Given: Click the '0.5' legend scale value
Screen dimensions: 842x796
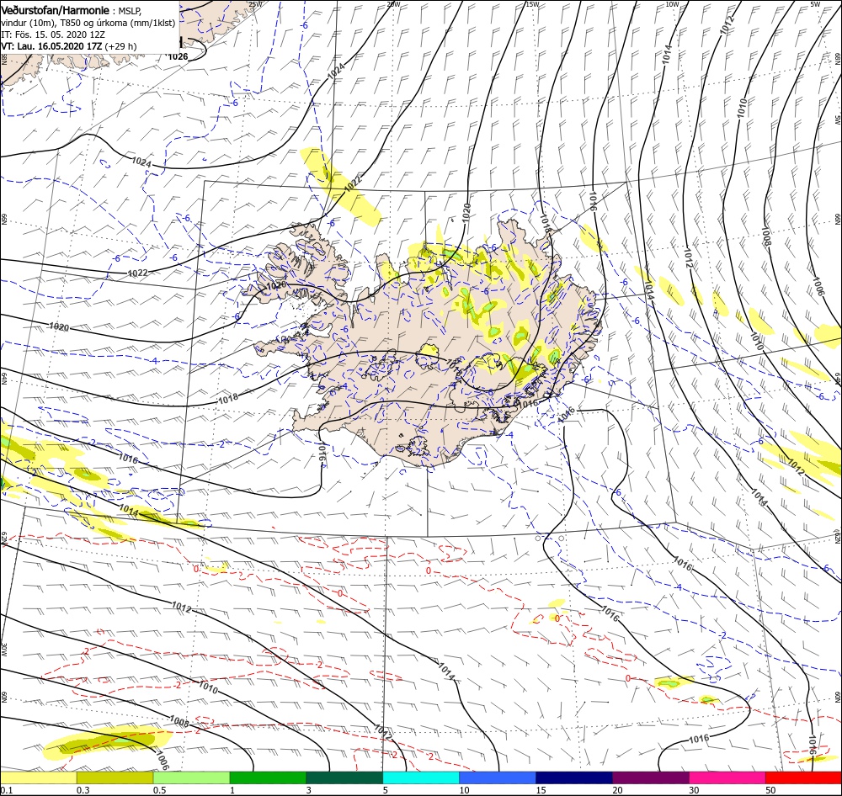Looking at the screenshot, I should (x=160, y=790).
